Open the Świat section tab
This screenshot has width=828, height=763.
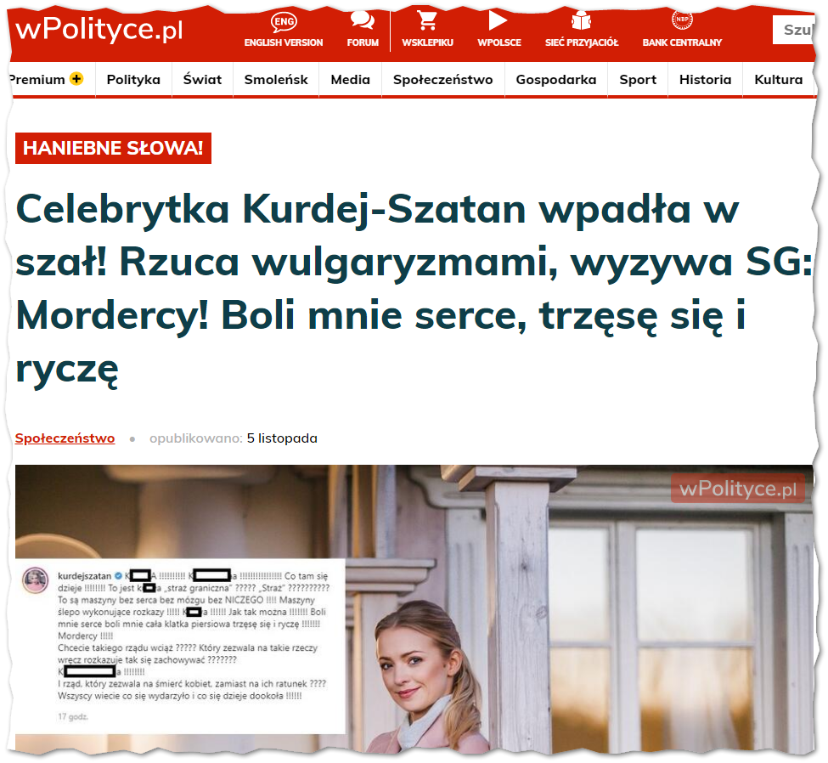[202, 80]
